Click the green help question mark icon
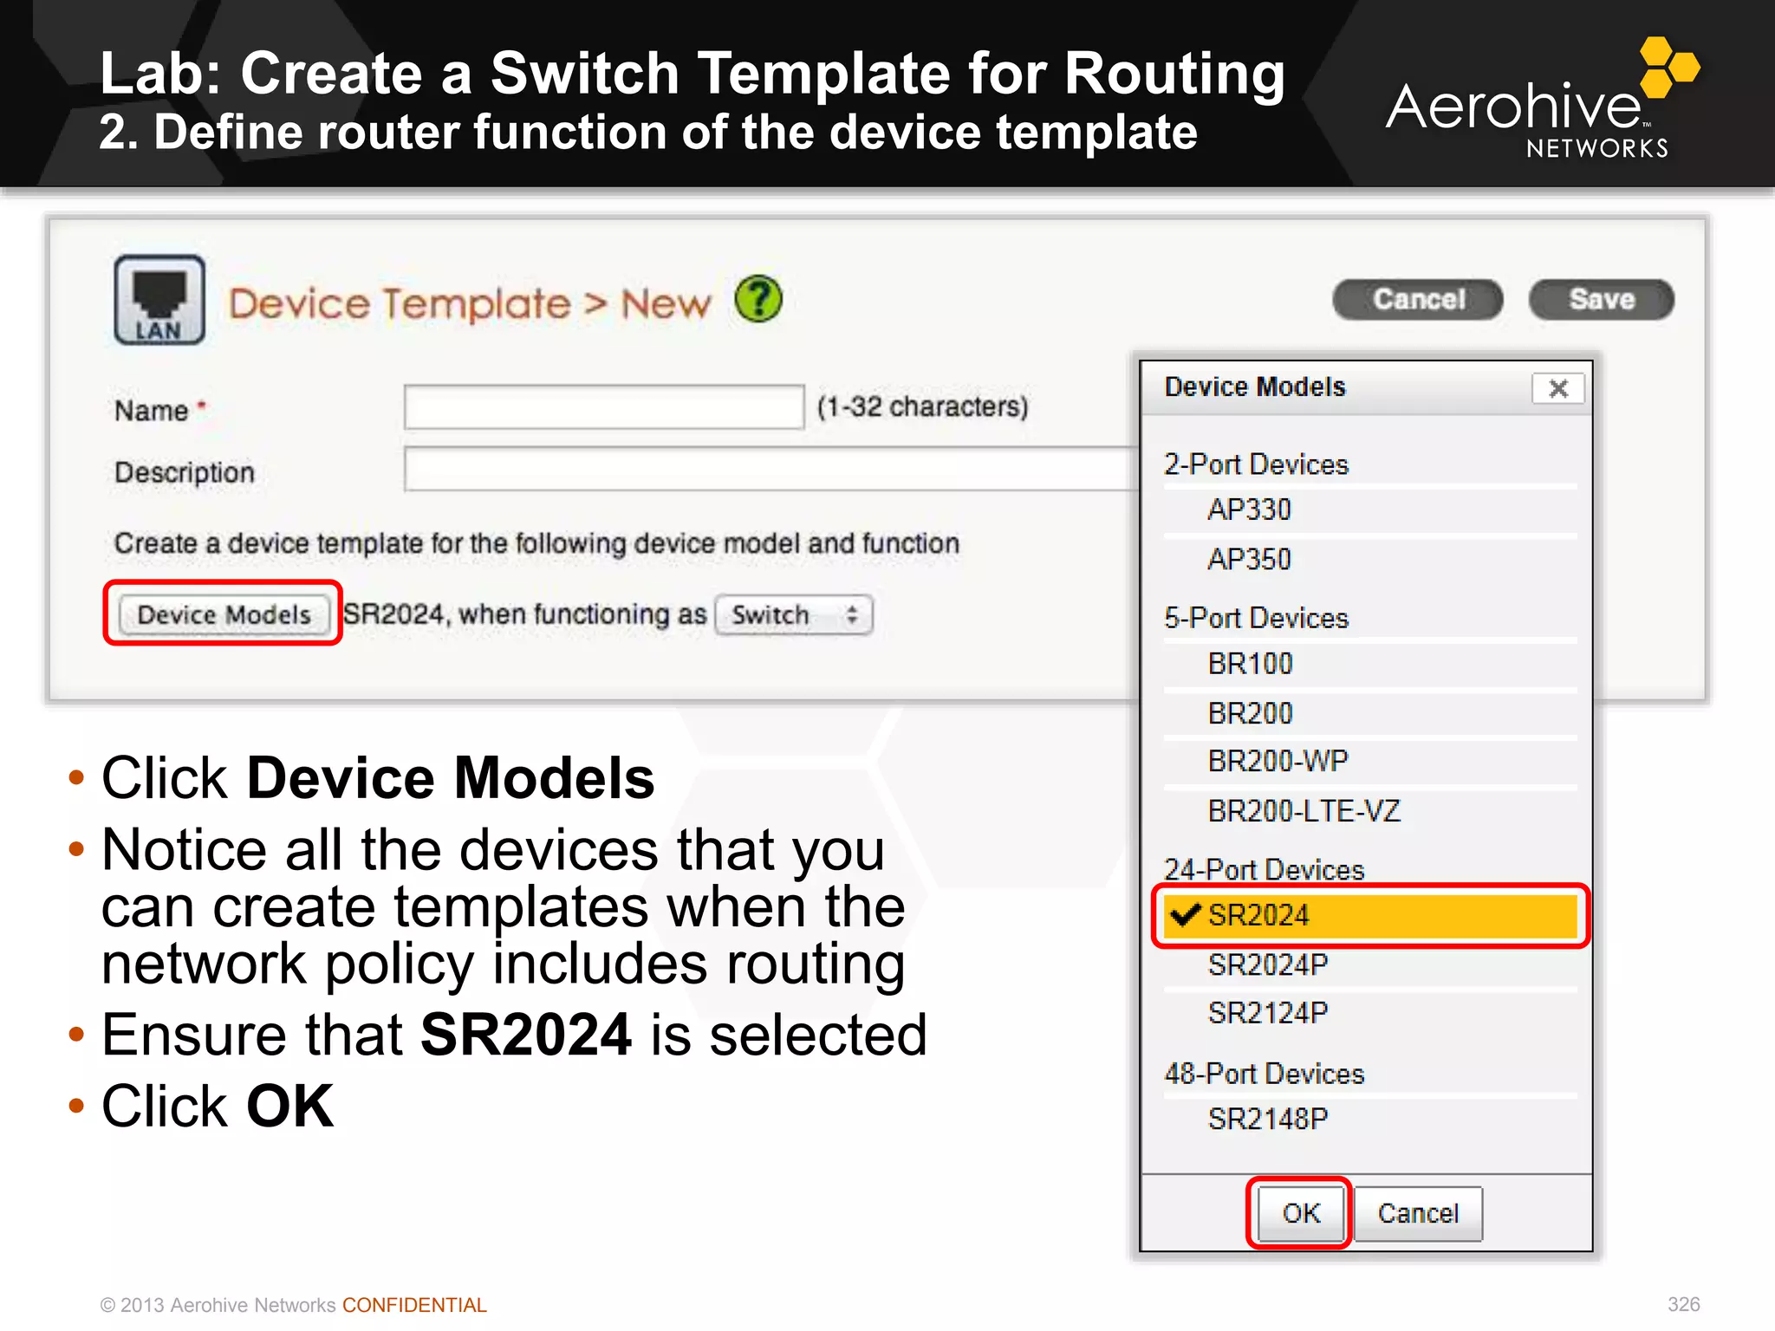The image size is (1775, 1331). (x=758, y=300)
